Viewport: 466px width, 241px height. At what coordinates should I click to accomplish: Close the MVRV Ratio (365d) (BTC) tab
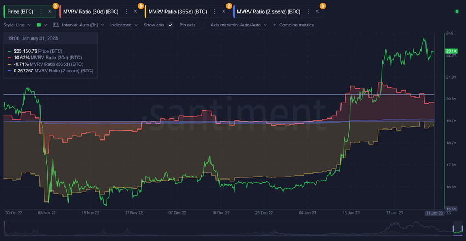coord(223,12)
